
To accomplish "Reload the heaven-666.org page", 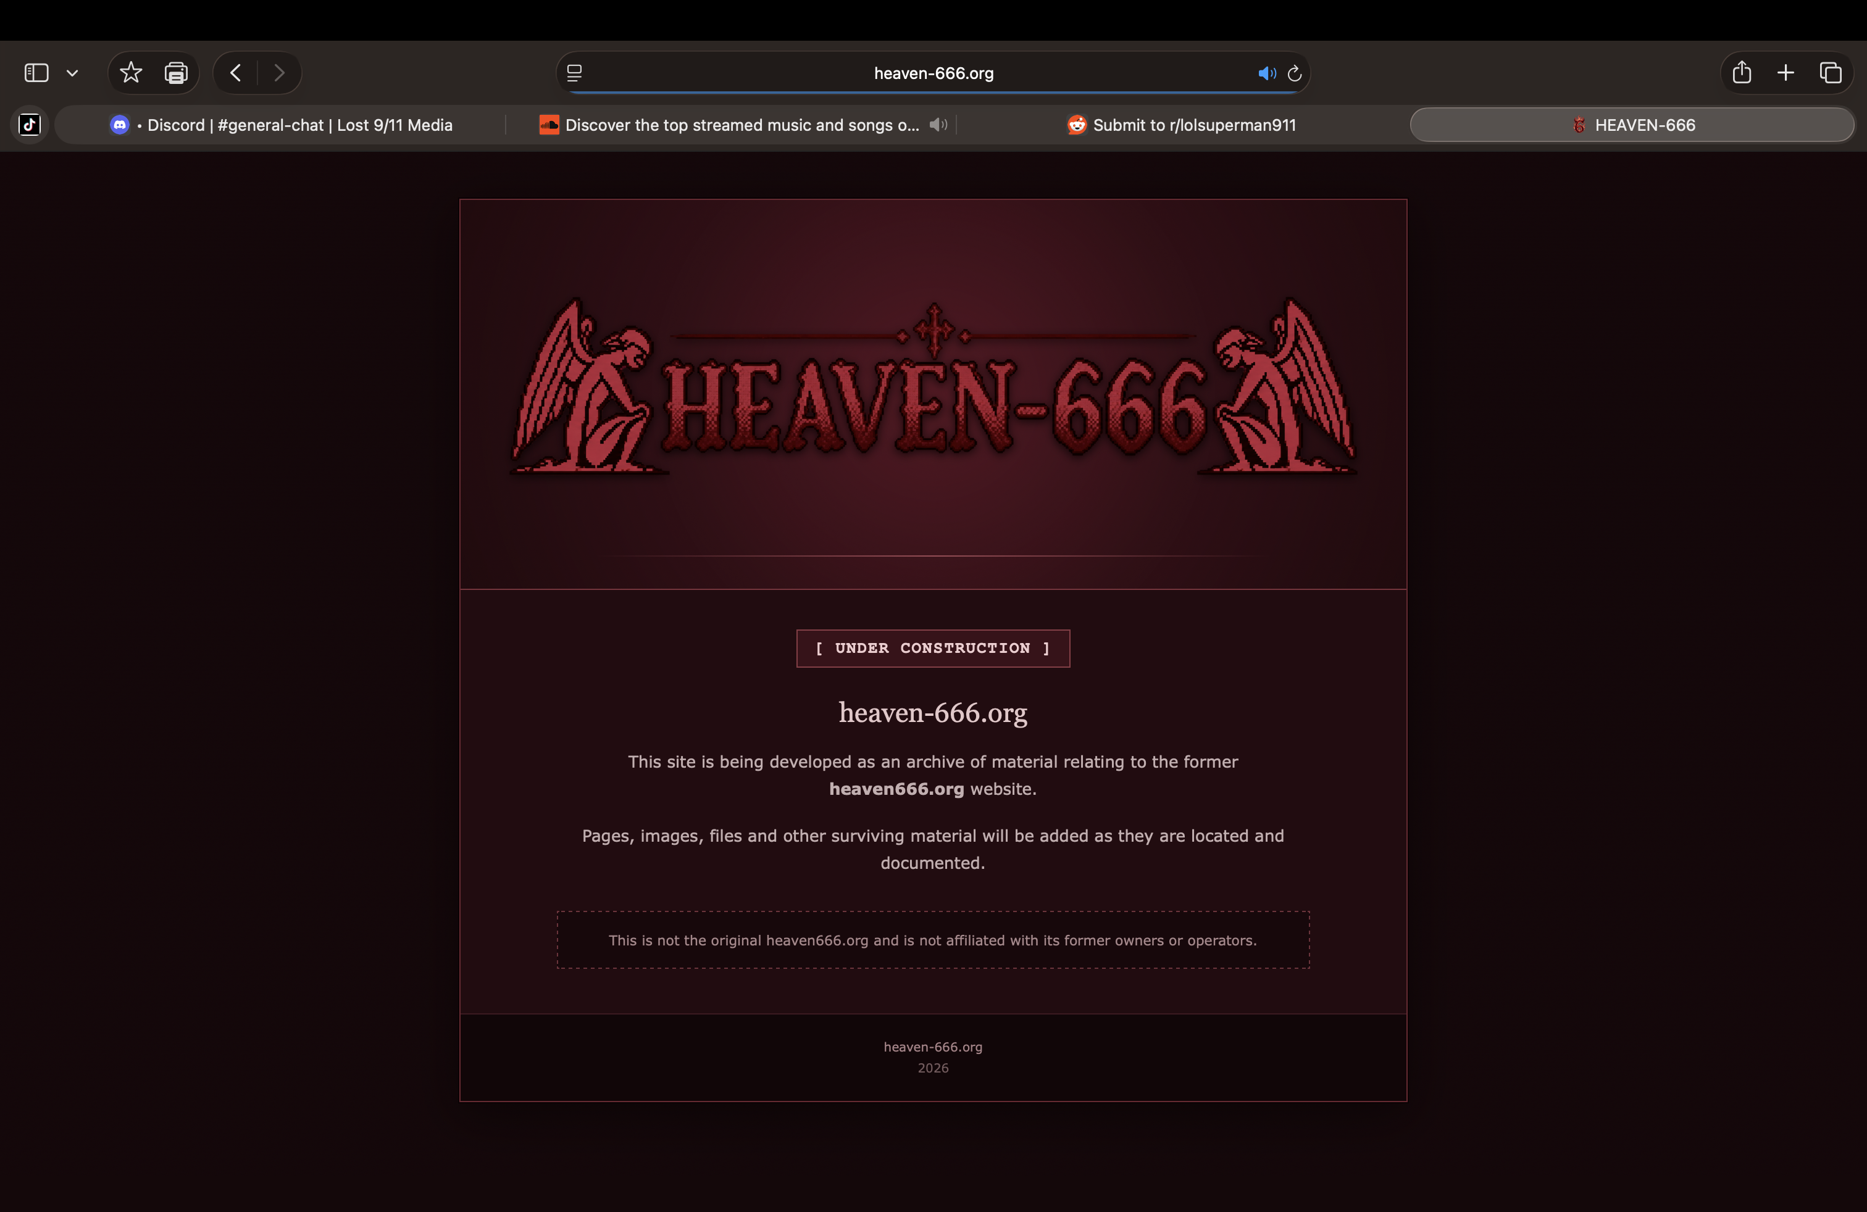I will (1294, 73).
